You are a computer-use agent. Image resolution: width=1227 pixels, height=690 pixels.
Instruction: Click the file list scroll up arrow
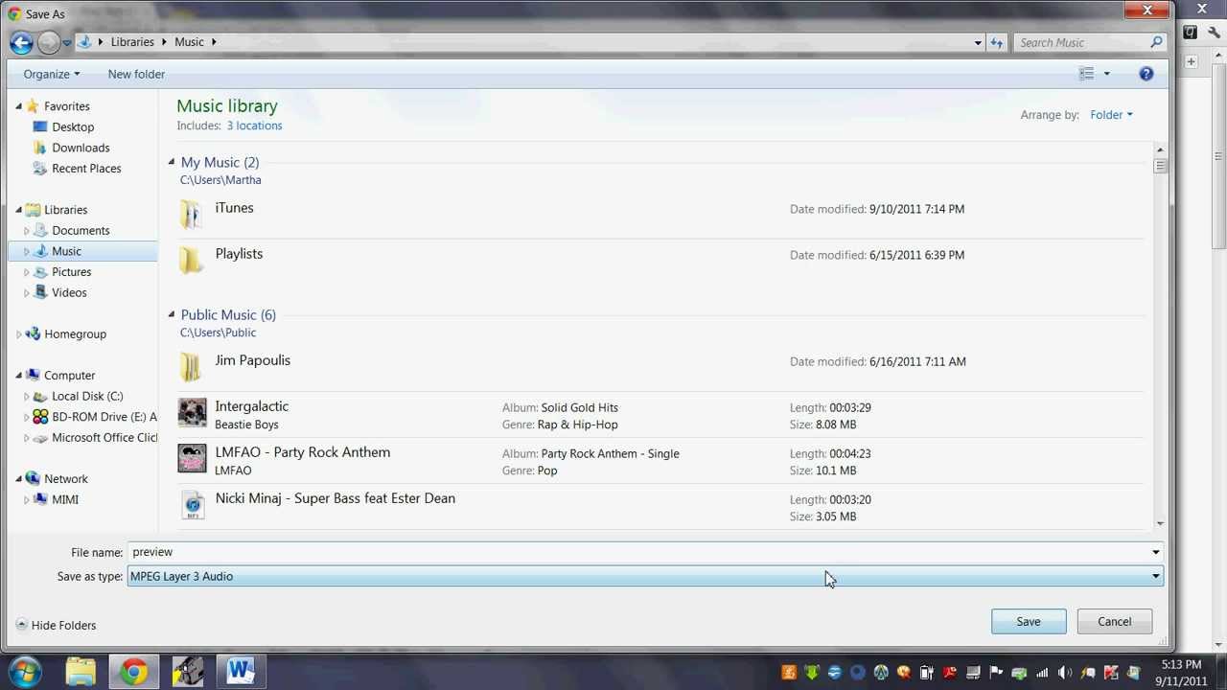[x=1160, y=149]
